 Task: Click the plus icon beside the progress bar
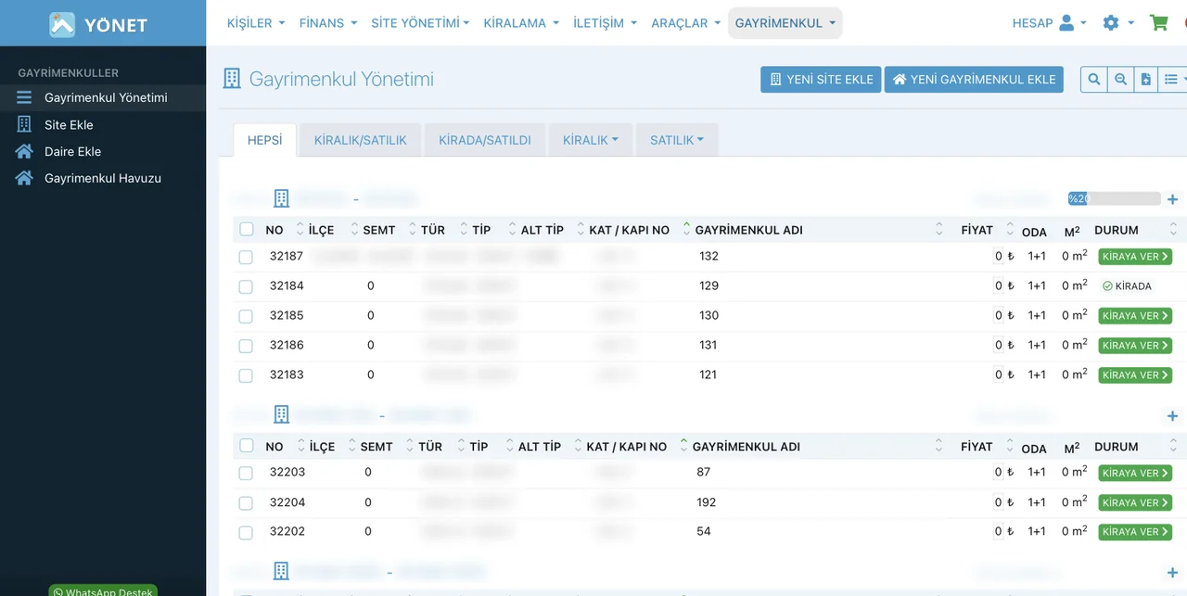point(1172,199)
